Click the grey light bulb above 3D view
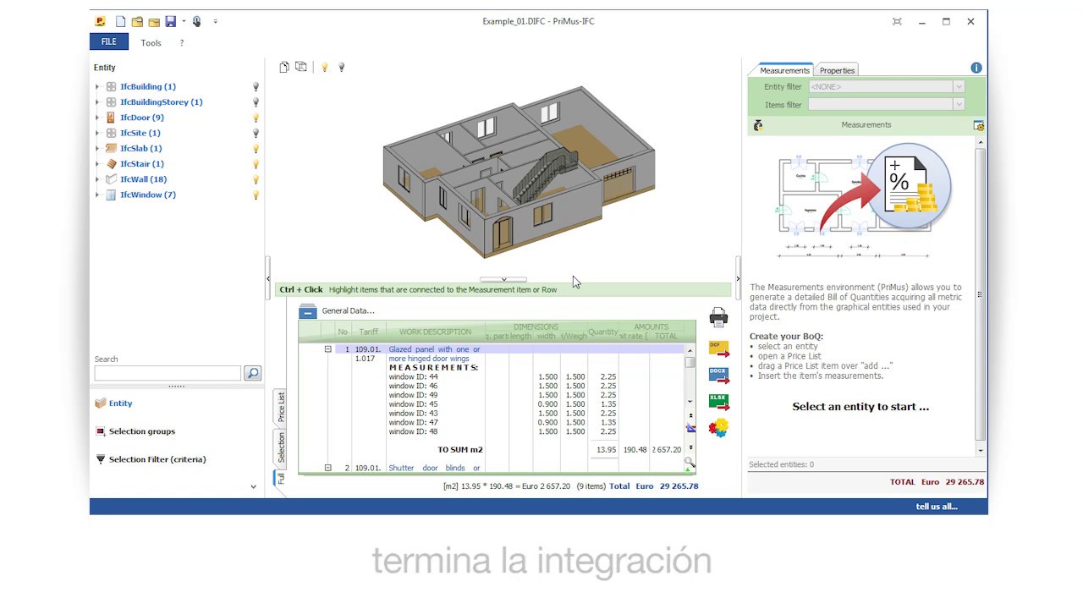 341,67
